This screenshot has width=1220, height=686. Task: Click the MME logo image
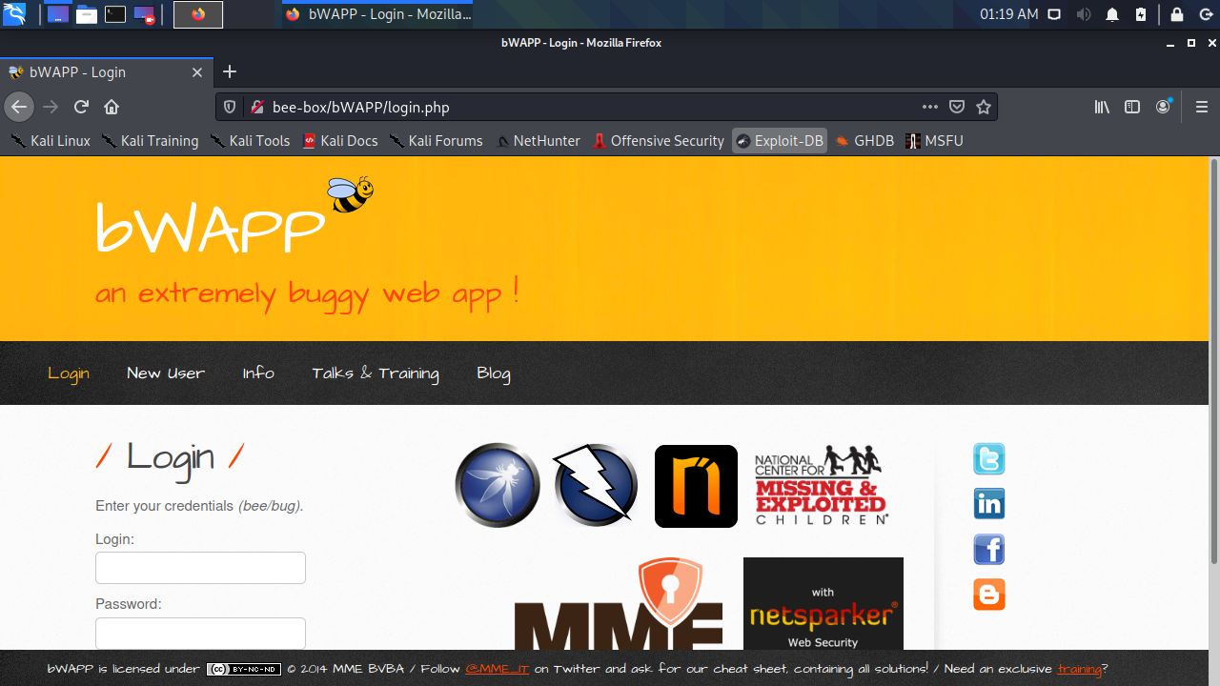coord(619,604)
